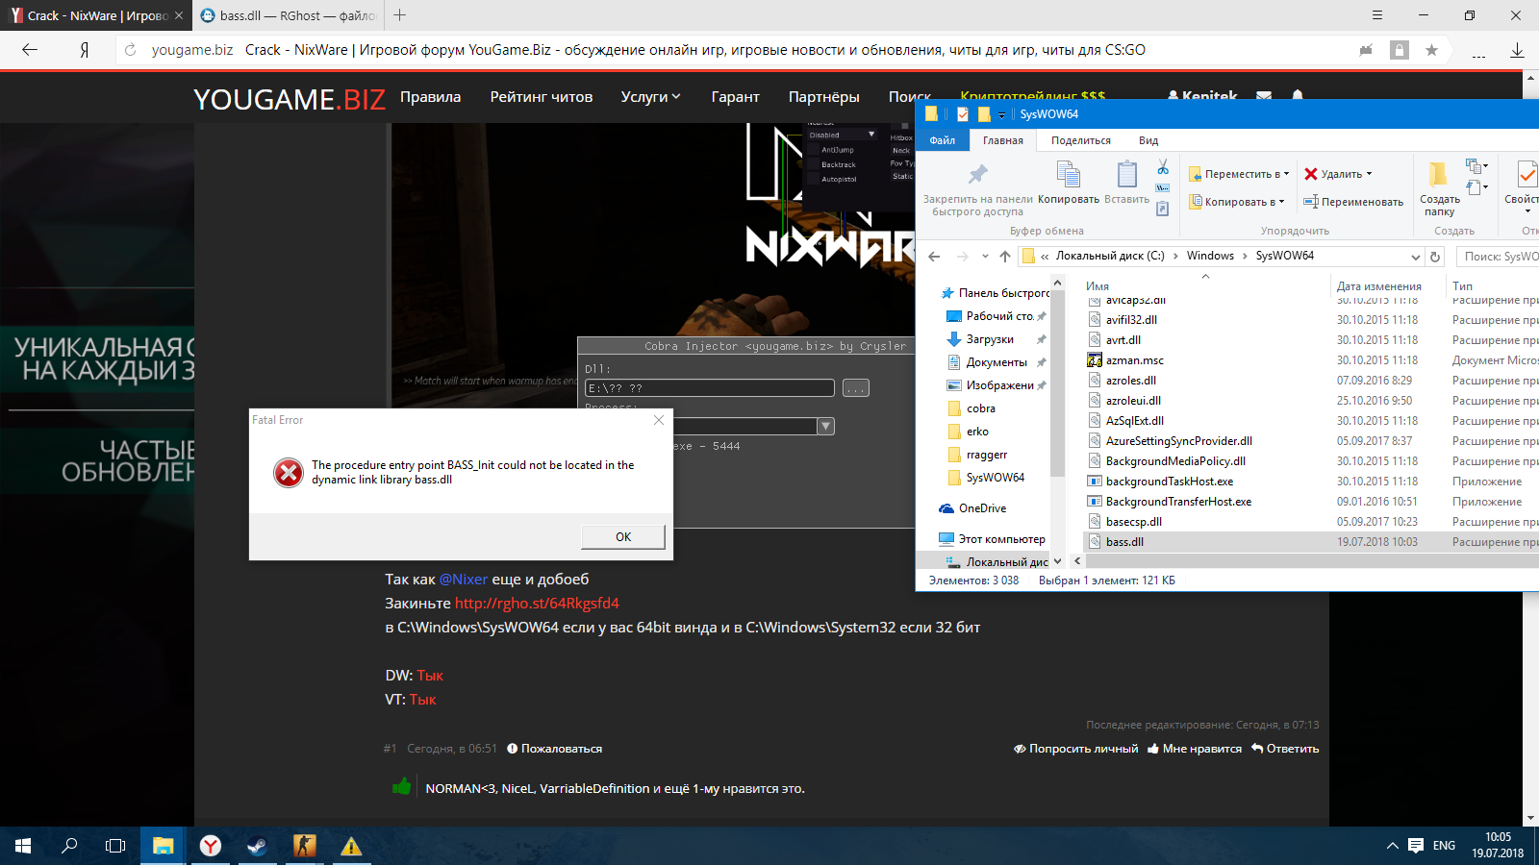
Task: Like the post with Мне нравится
Action: click(x=1194, y=749)
